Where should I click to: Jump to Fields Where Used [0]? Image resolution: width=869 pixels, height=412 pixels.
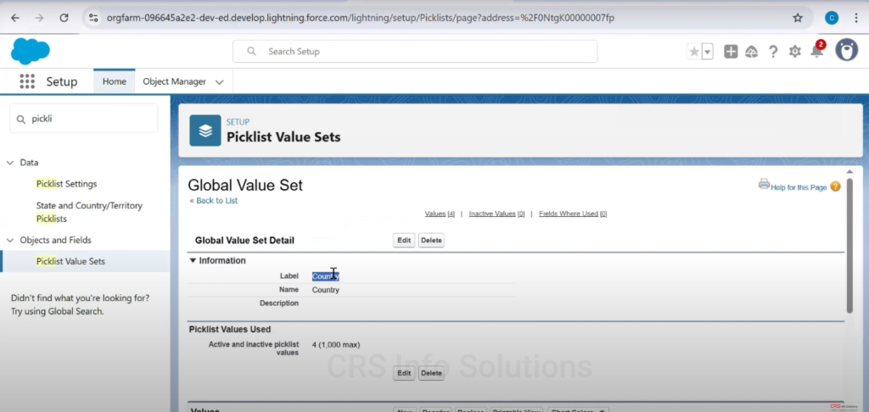573,214
